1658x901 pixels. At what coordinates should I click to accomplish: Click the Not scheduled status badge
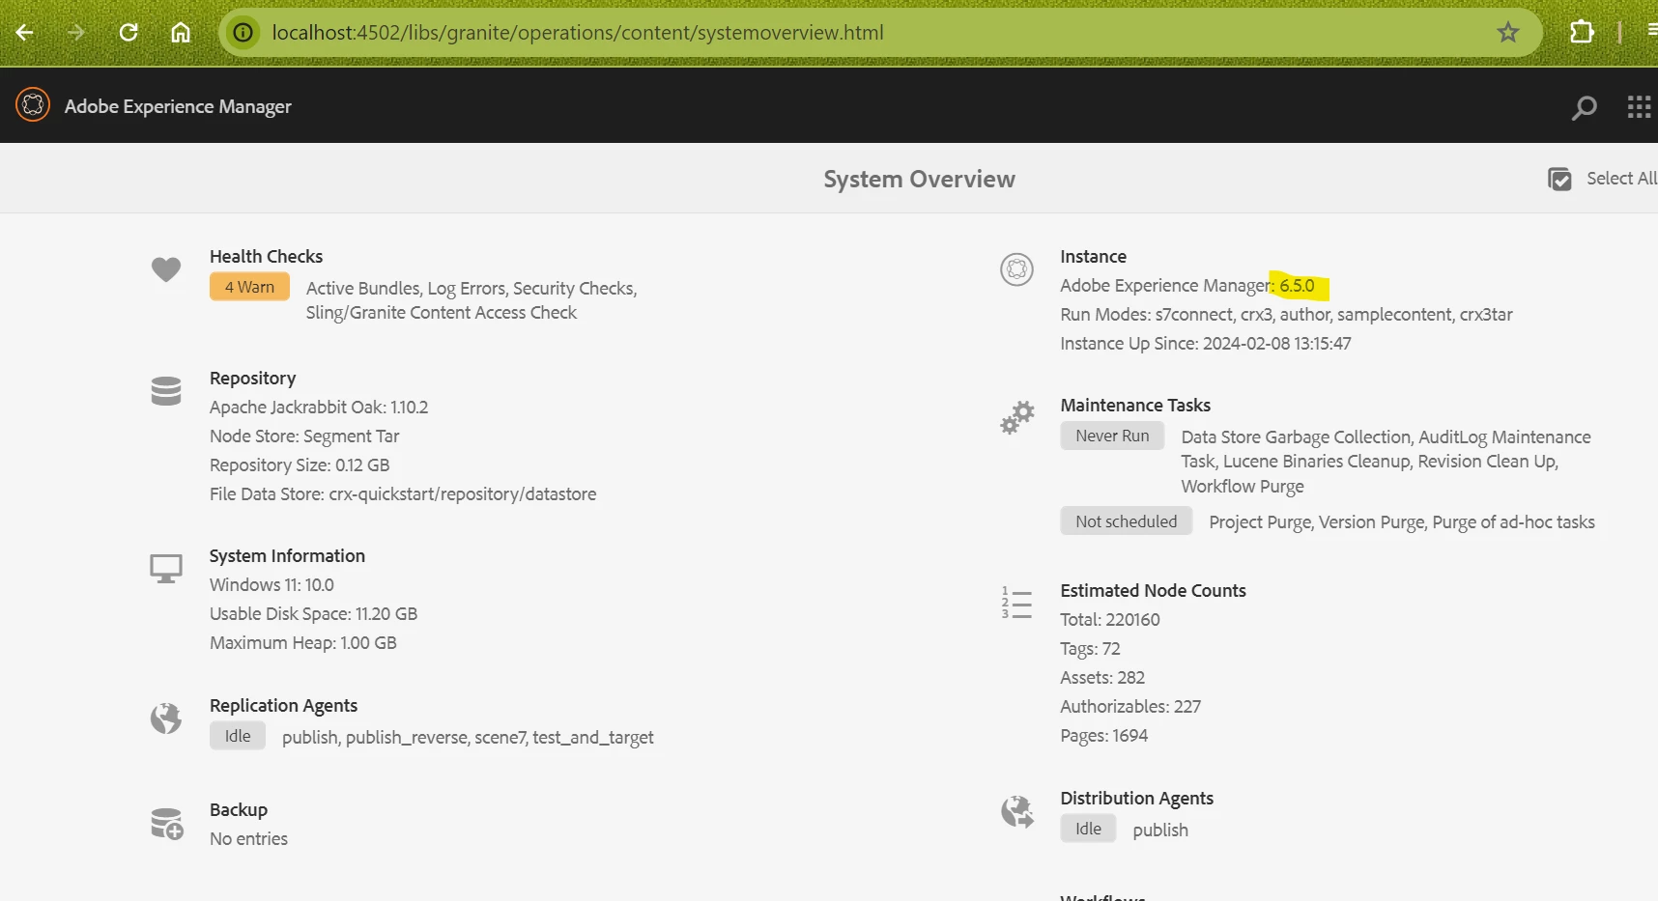click(1126, 521)
